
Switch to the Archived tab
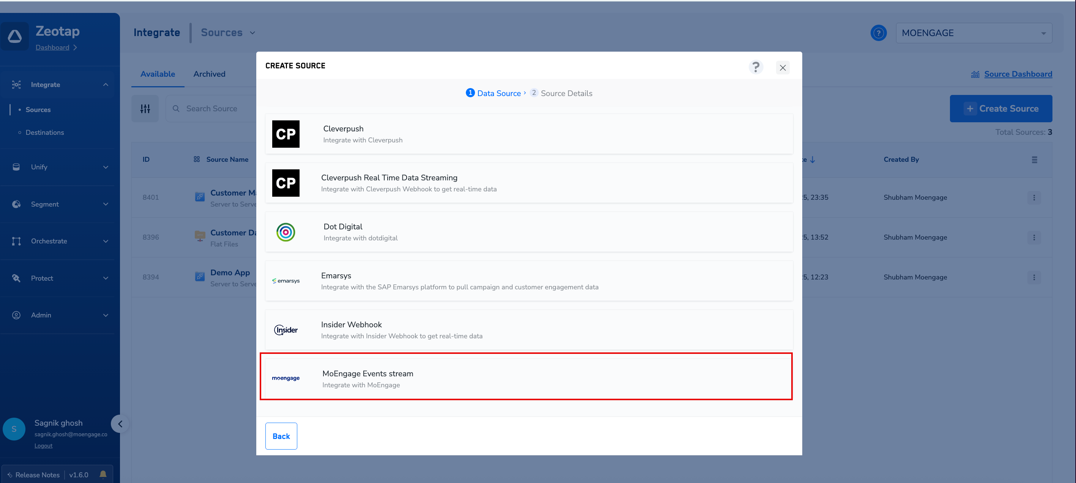point(209,74)
